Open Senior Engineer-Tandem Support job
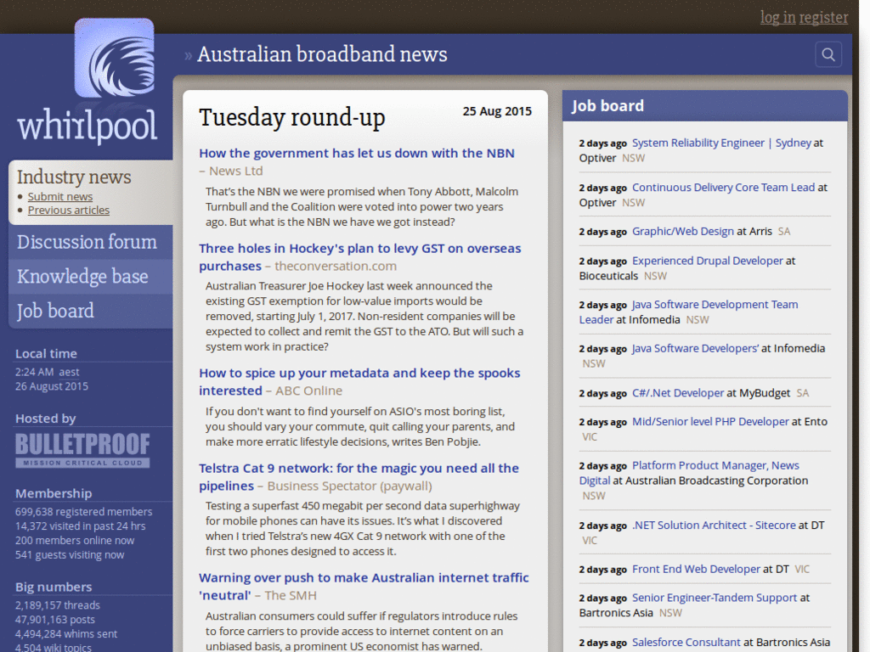 click(714, 598)
